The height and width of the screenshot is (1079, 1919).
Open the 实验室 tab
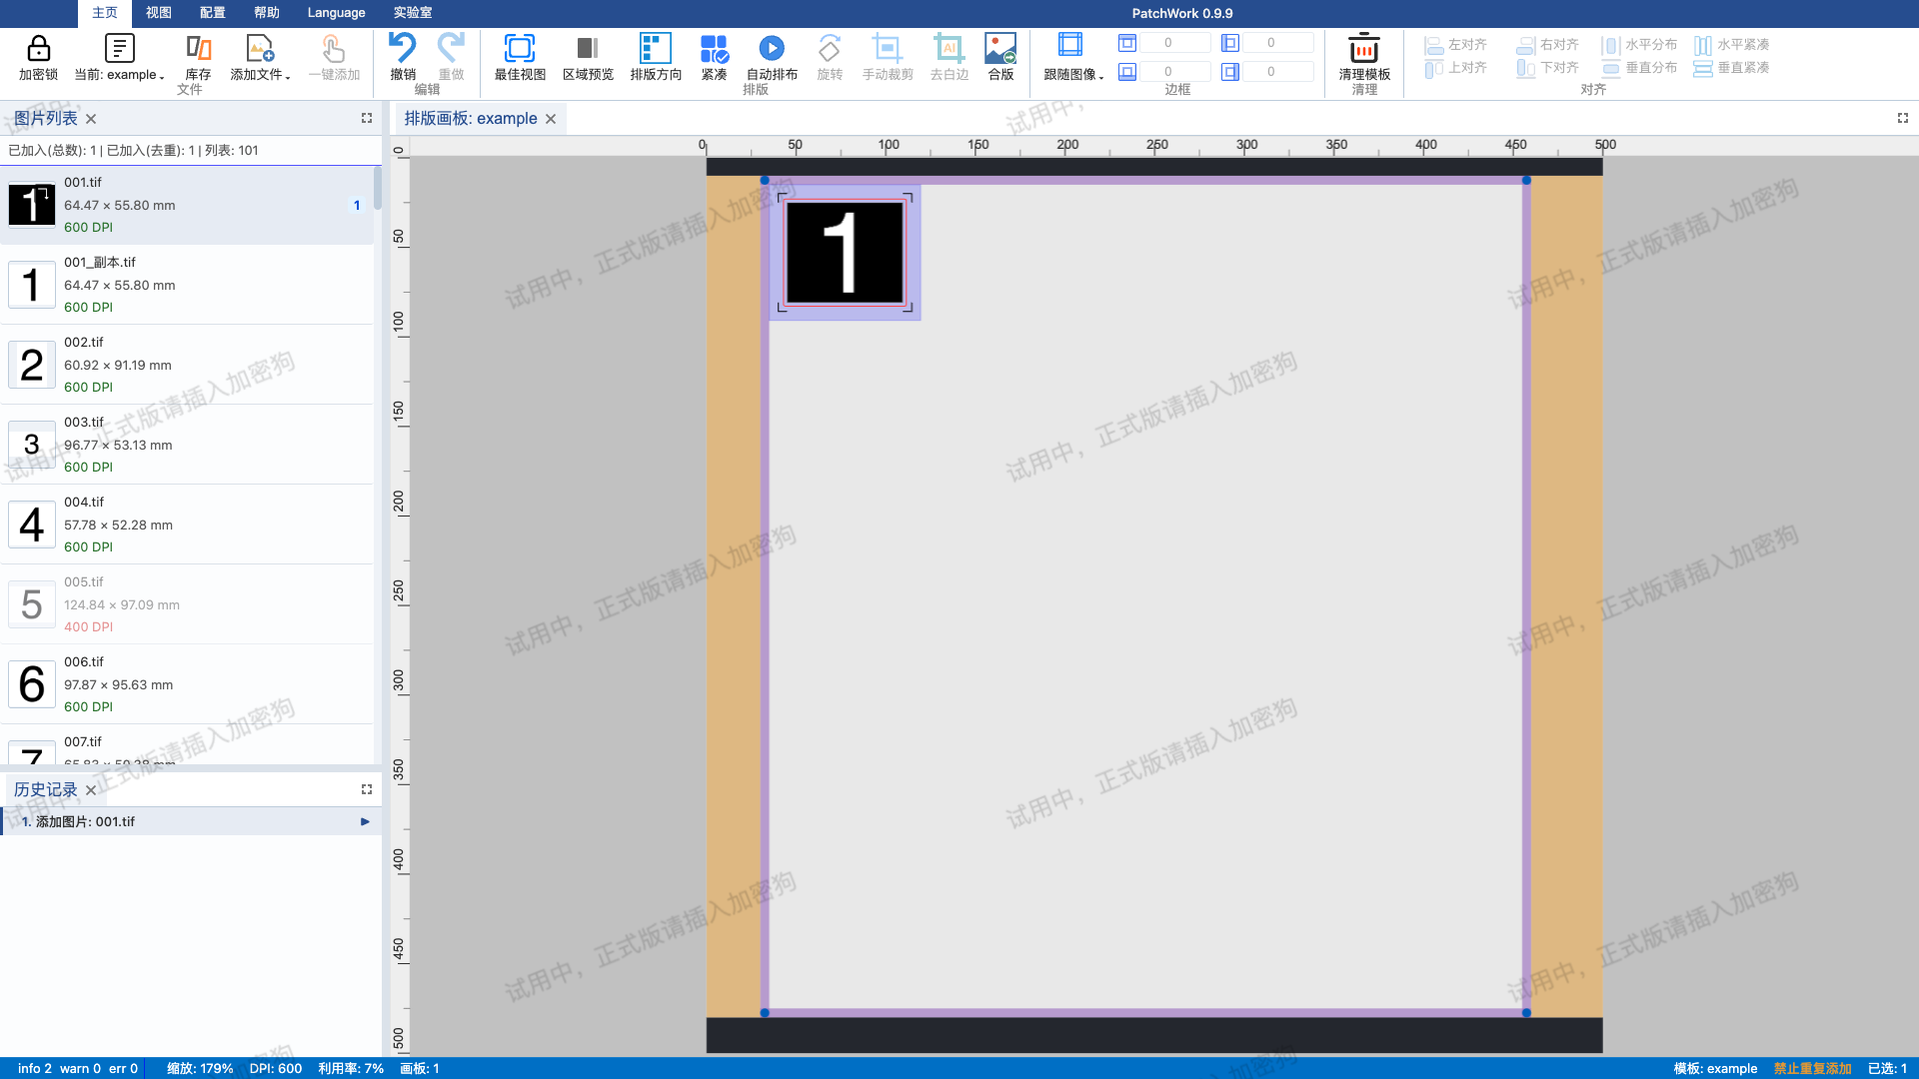(x=413, y=13)
